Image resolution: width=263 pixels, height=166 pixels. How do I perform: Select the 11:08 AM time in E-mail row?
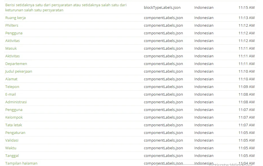tap(246, 94)
